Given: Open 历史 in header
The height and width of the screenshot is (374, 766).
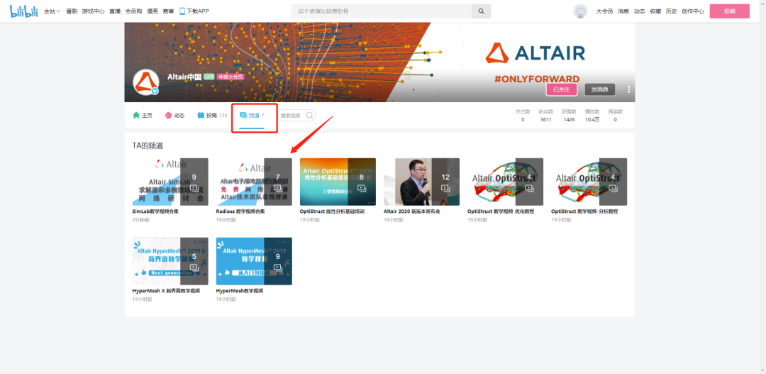Looking at the screenshot, I should pos(672,11).
